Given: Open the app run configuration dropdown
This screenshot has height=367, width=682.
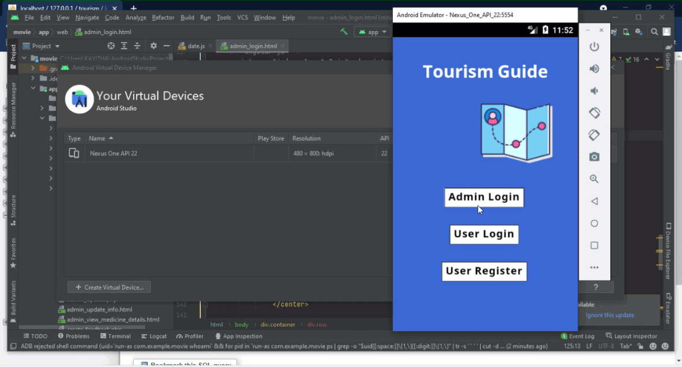Looking at the screenshot, I should point(373,32).
